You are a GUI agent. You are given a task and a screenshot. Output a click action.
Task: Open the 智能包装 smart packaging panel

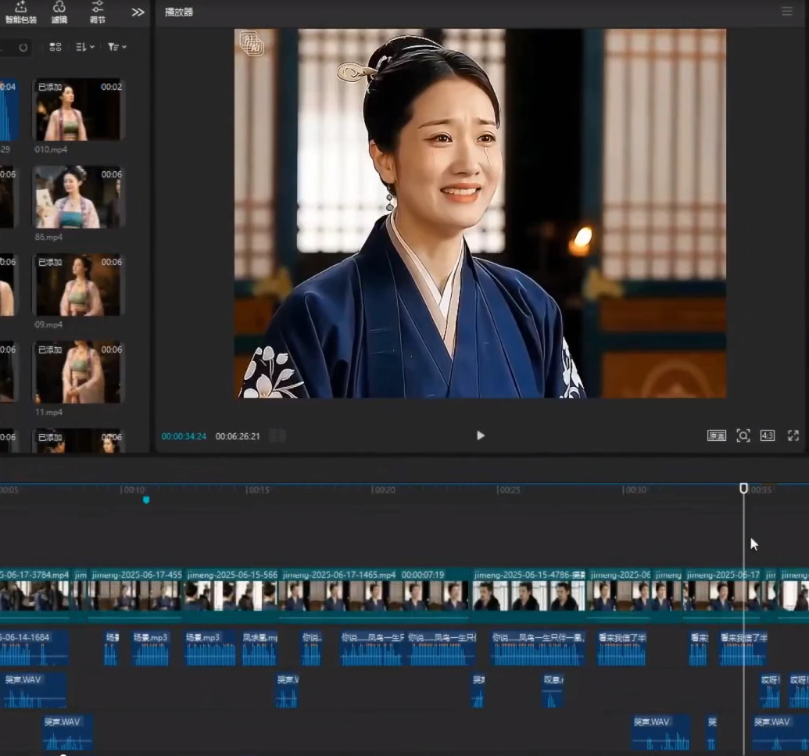tap(21, 12)
